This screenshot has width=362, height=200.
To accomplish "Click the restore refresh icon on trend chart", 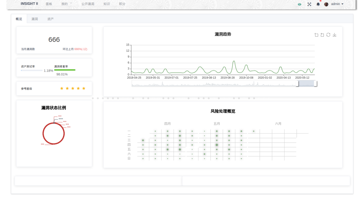I will [328, 35].
